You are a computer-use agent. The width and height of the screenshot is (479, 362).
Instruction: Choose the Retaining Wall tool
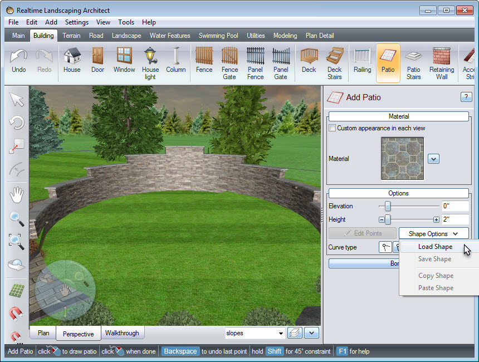point(442,63)
